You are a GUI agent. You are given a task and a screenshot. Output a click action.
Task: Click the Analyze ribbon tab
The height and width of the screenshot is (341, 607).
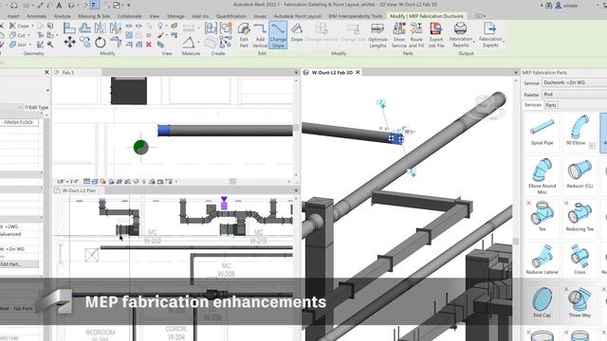[62, 16]
